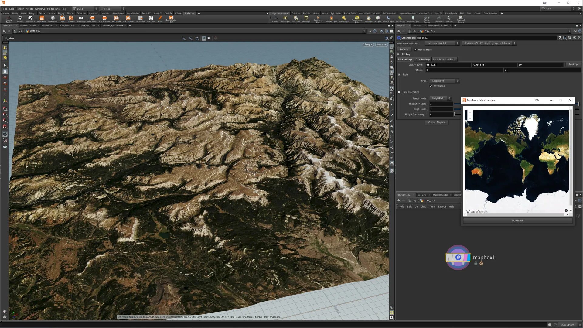Select the MapsBaker shelf tool

(x=42, y=19)
